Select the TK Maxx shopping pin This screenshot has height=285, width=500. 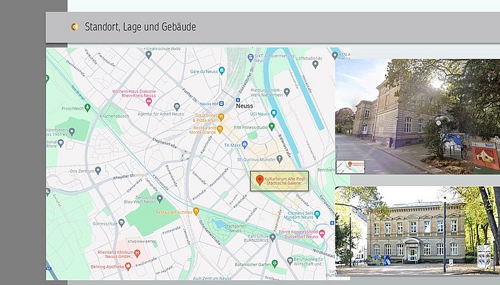[x=245, y=144]
